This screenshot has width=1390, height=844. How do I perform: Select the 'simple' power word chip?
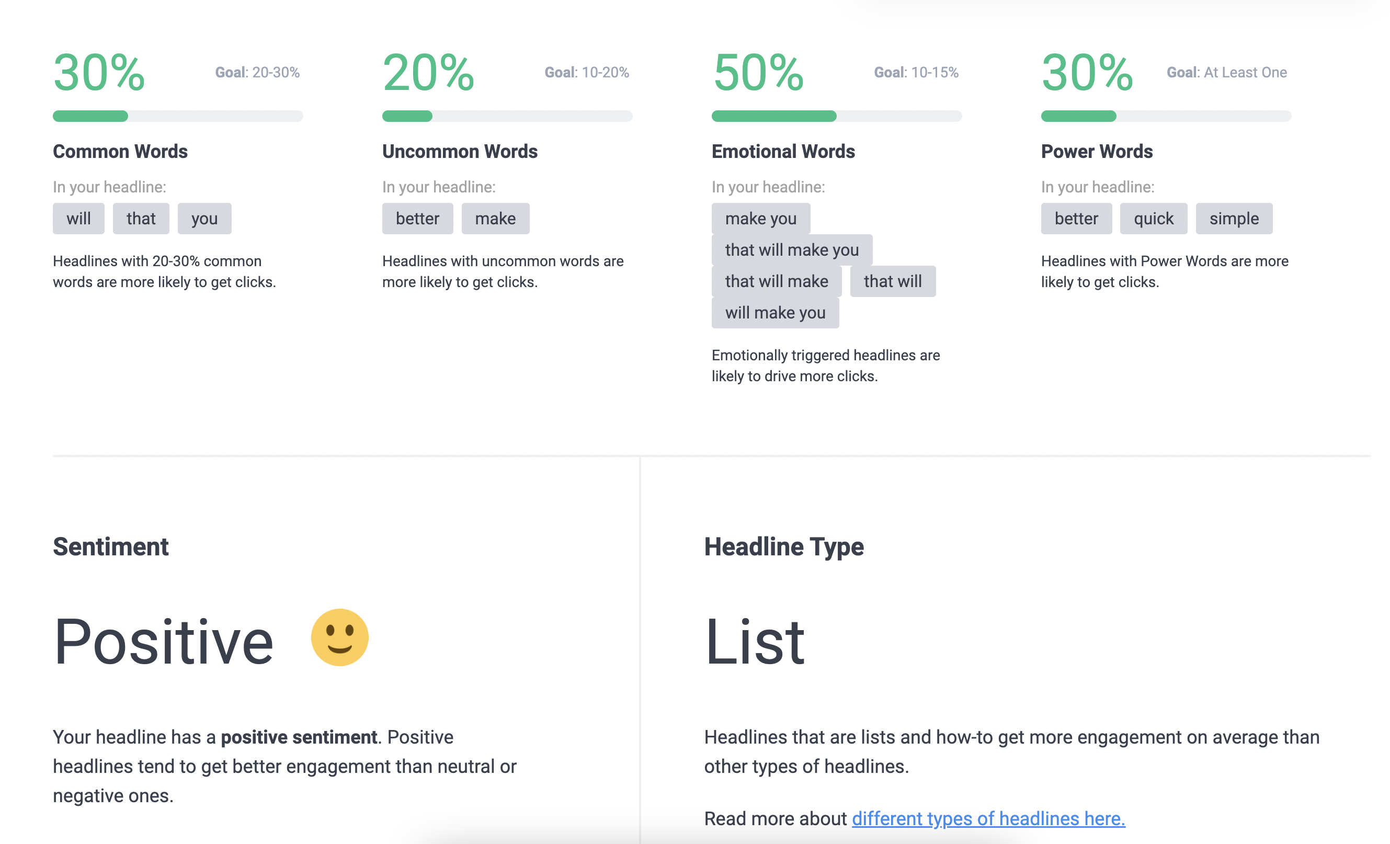1234,219
